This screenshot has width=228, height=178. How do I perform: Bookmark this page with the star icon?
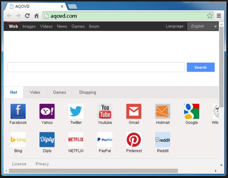pos(210,16)
